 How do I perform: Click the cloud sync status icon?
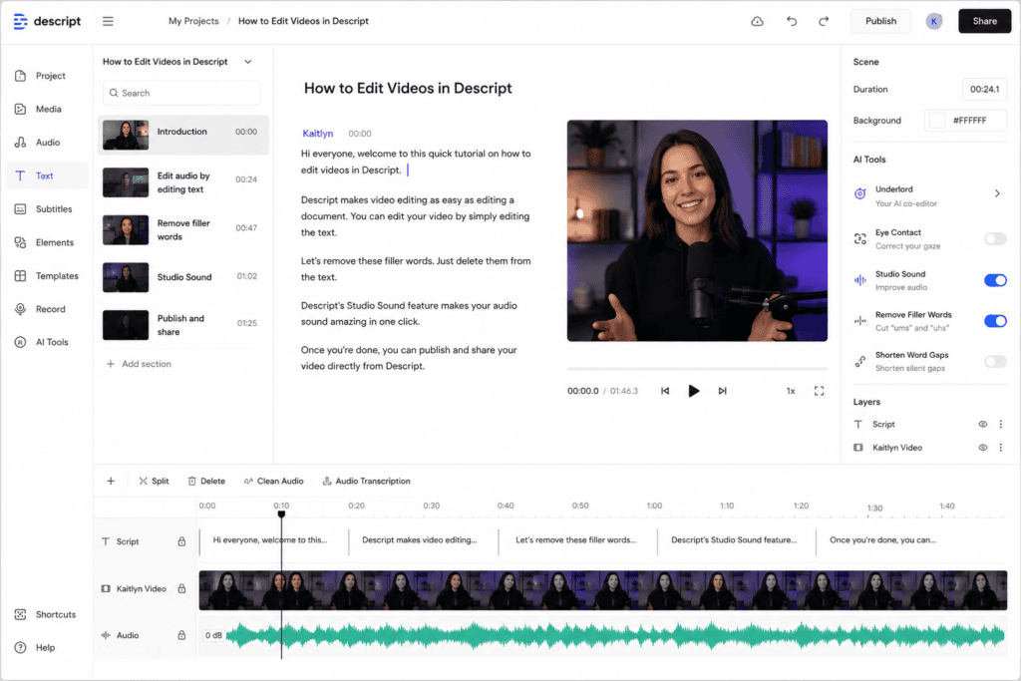click(758, 22)
